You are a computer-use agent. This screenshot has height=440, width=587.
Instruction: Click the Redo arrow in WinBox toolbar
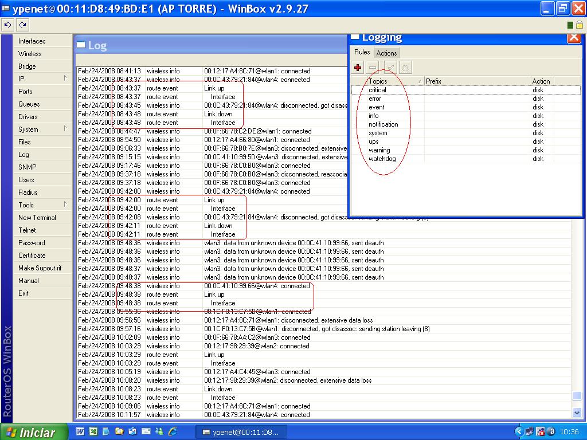[22, 25]
